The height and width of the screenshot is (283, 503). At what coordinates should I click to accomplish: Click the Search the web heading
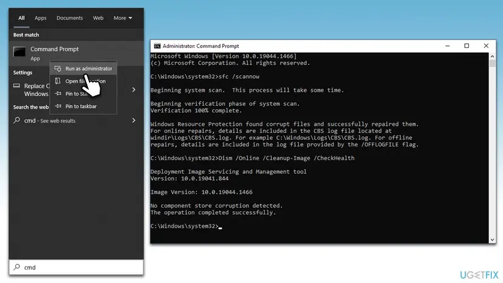coord(31,107)
